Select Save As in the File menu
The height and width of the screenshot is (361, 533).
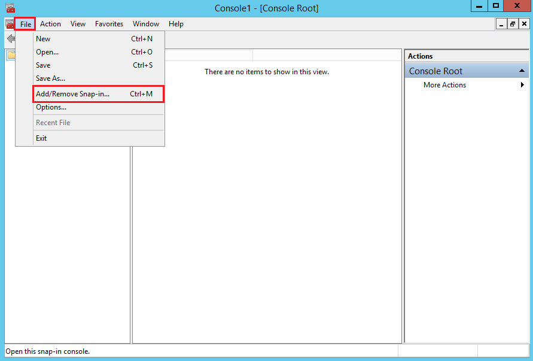coord(50,78)
